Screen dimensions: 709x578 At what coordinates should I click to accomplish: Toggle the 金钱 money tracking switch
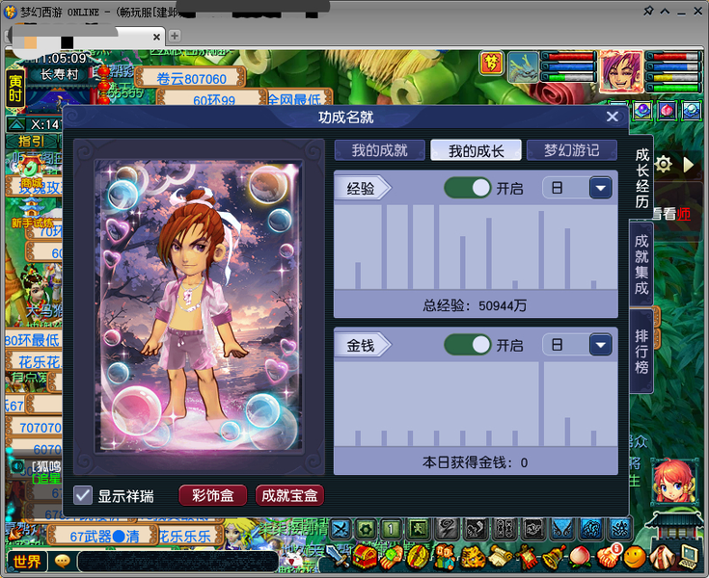click(468, 345)
